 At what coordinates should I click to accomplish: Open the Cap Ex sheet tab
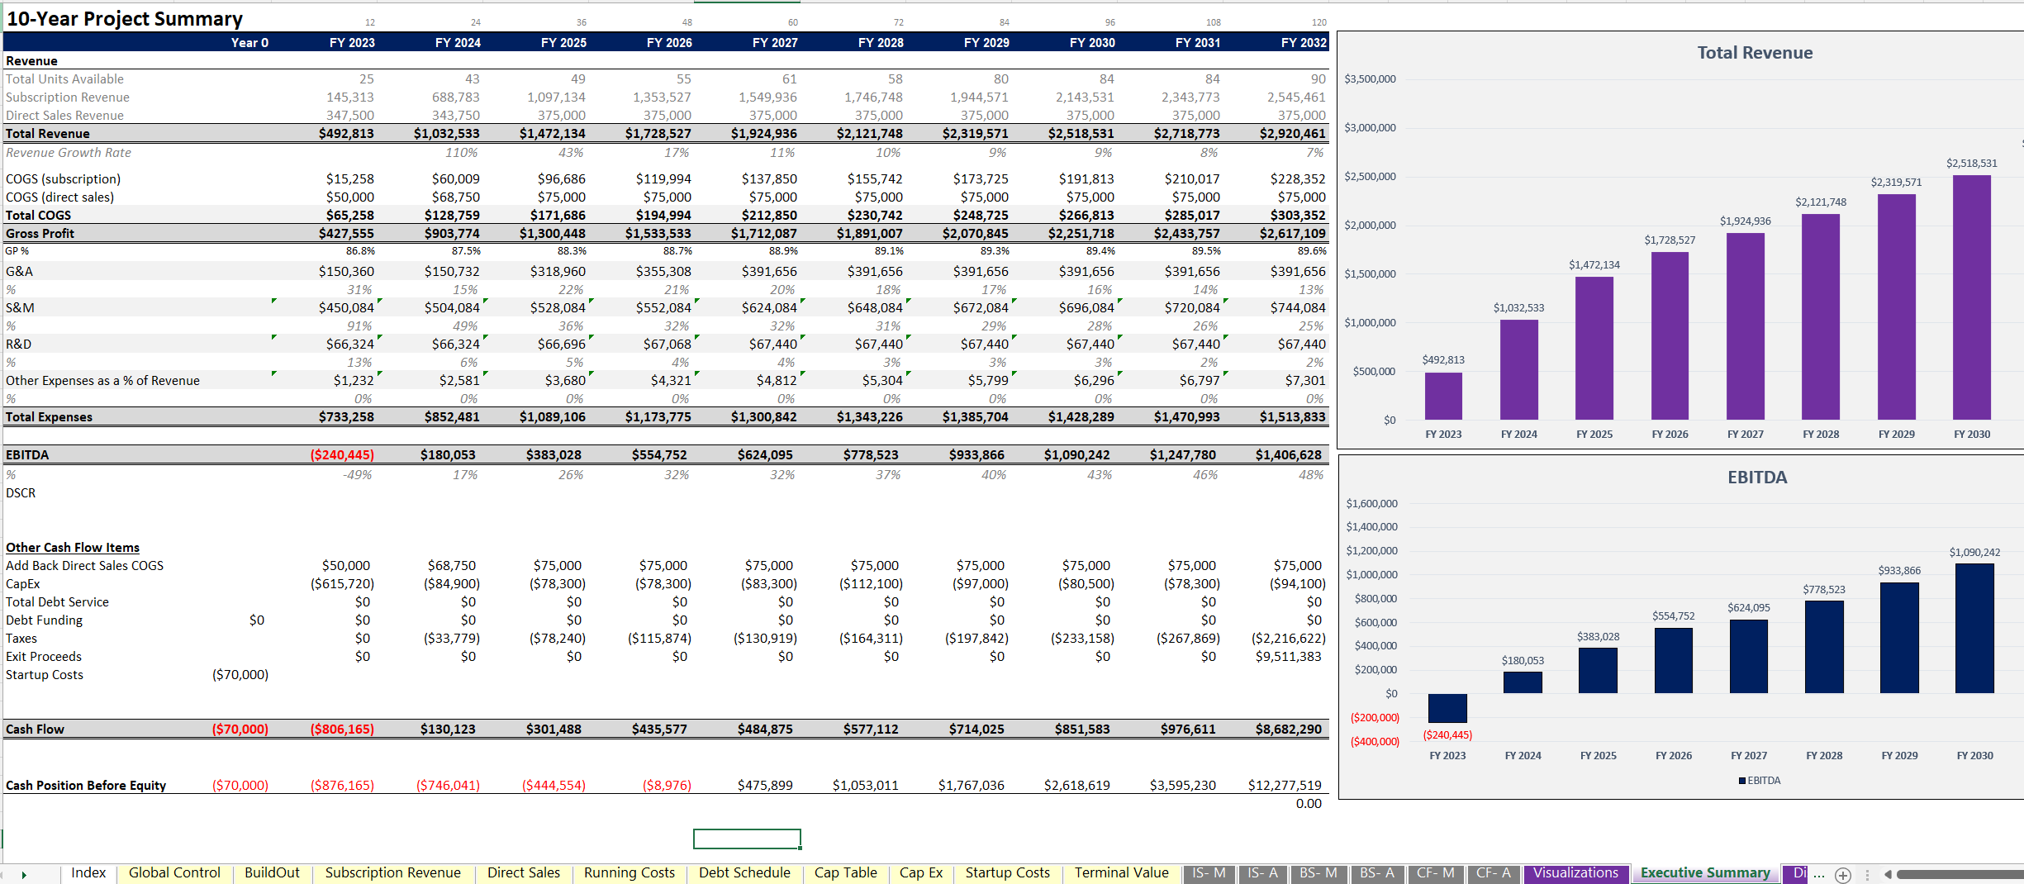tap(920, 873)
